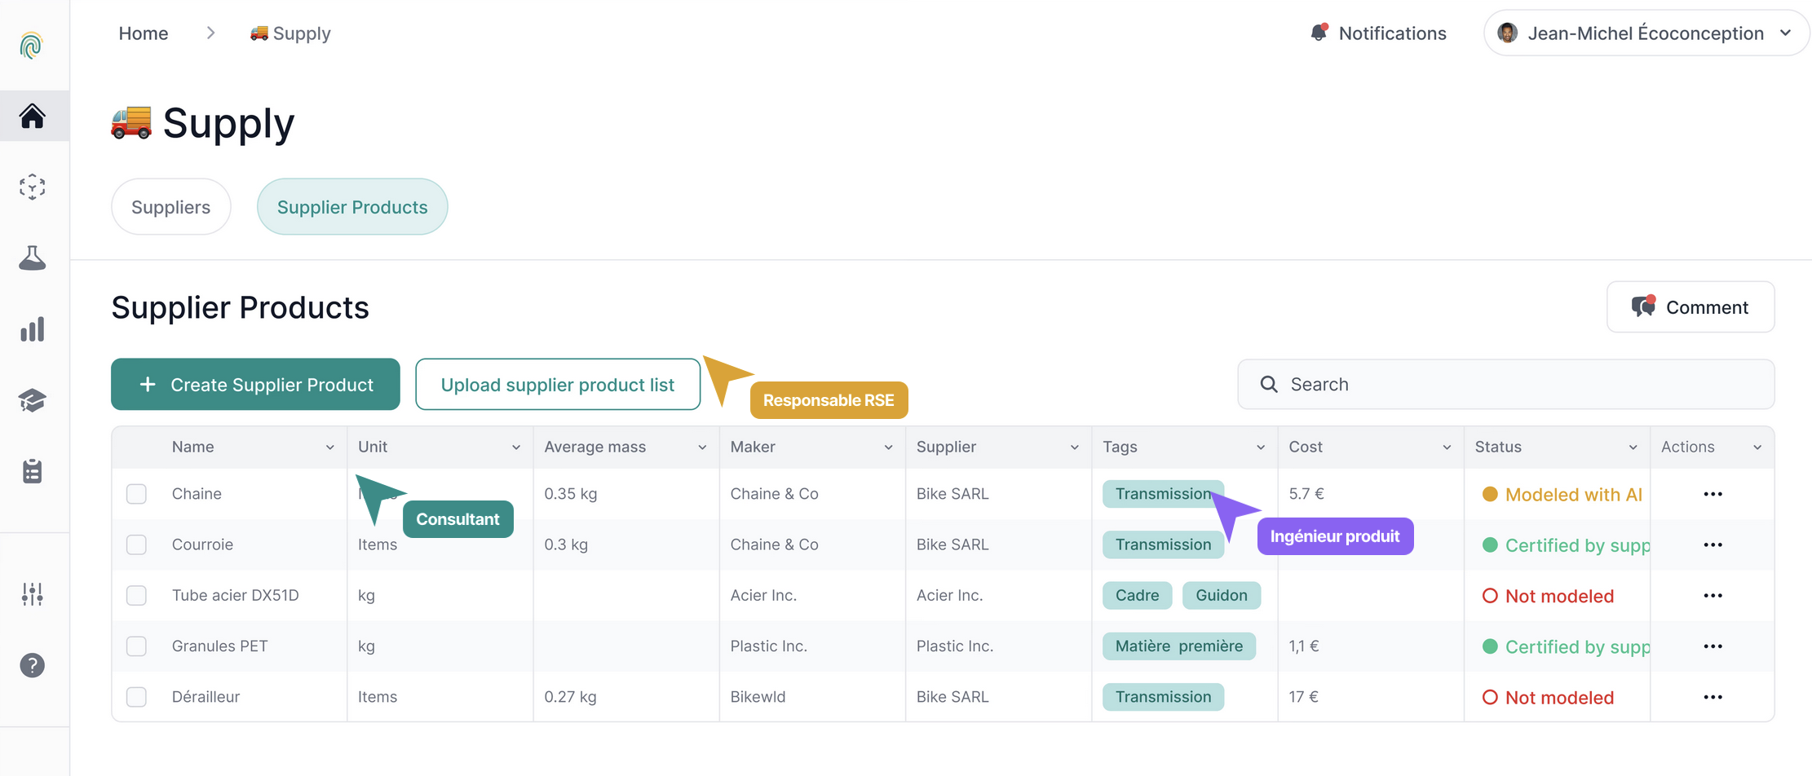Check the Dérailleur row checkbox

tap(136, 697)
